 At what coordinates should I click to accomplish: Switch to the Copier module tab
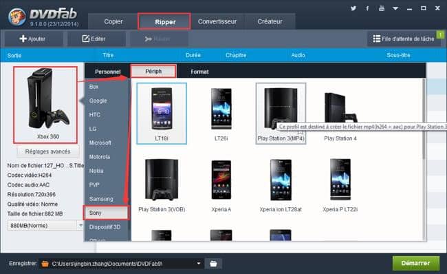(113, 21)
